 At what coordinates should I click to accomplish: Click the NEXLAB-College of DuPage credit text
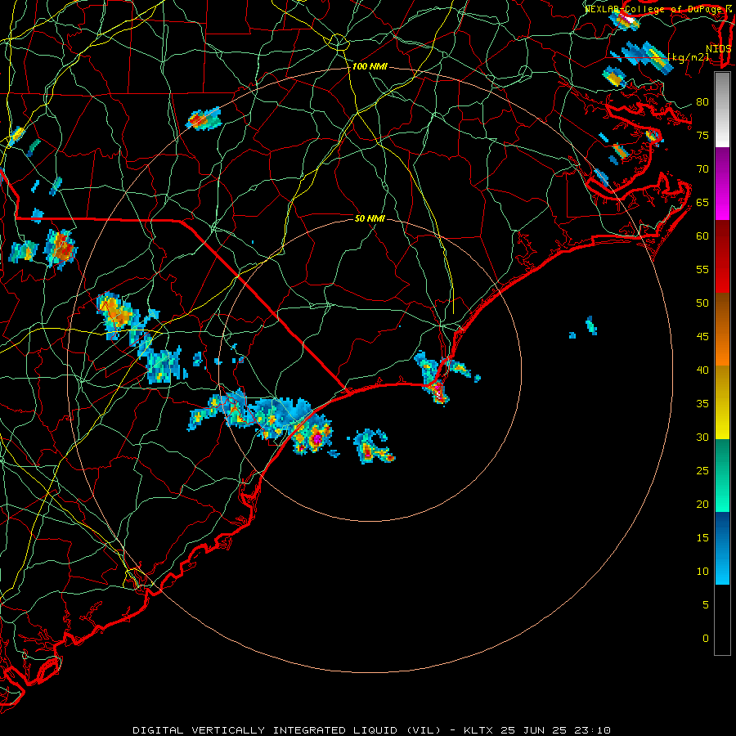click(657, 9)
